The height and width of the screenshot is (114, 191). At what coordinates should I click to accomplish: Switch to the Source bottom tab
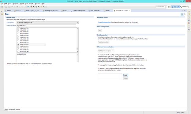pos(17,109)
